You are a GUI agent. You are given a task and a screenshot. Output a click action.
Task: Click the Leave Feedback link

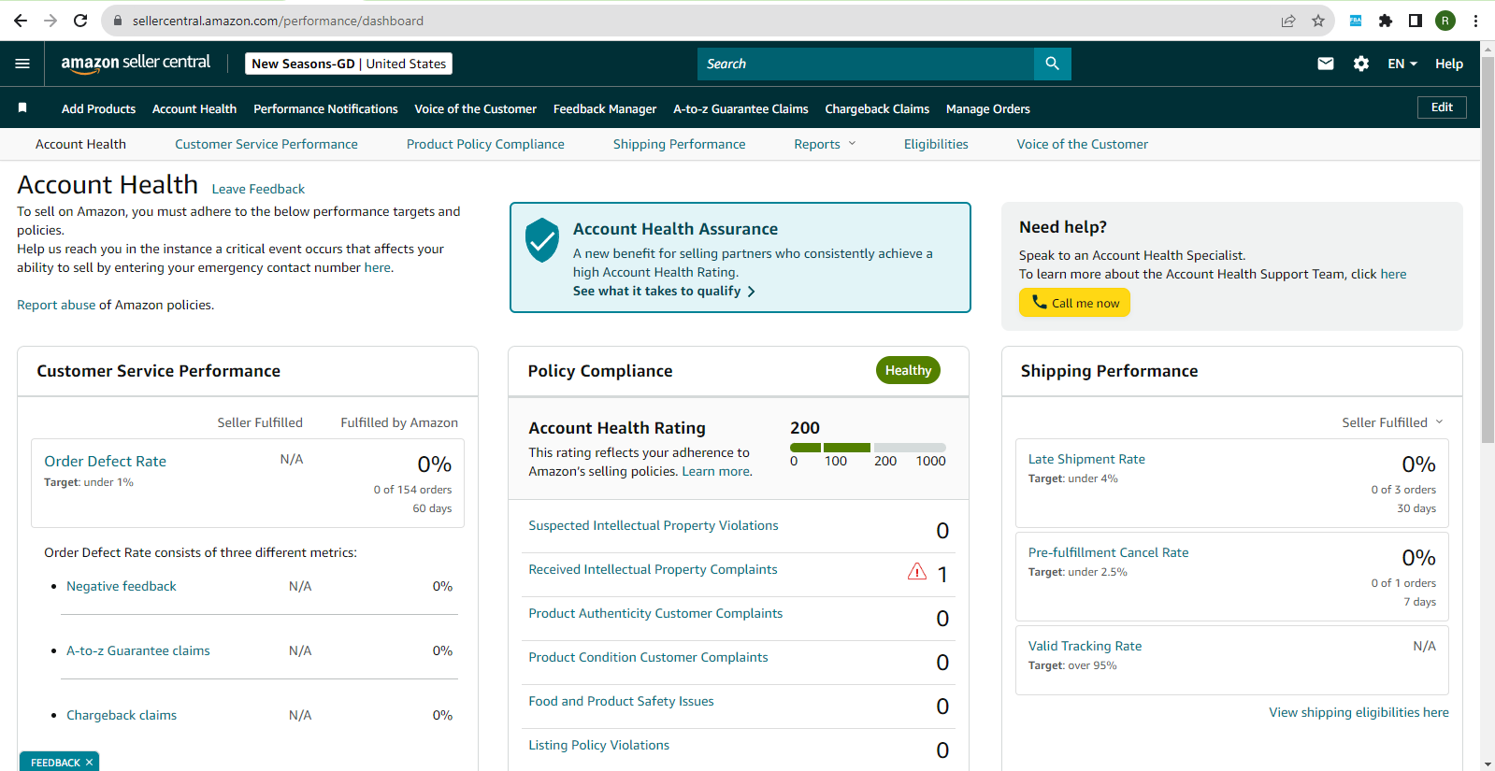[258, 189]
